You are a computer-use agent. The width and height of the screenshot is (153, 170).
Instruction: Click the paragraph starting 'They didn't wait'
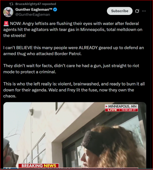[71, 69]
